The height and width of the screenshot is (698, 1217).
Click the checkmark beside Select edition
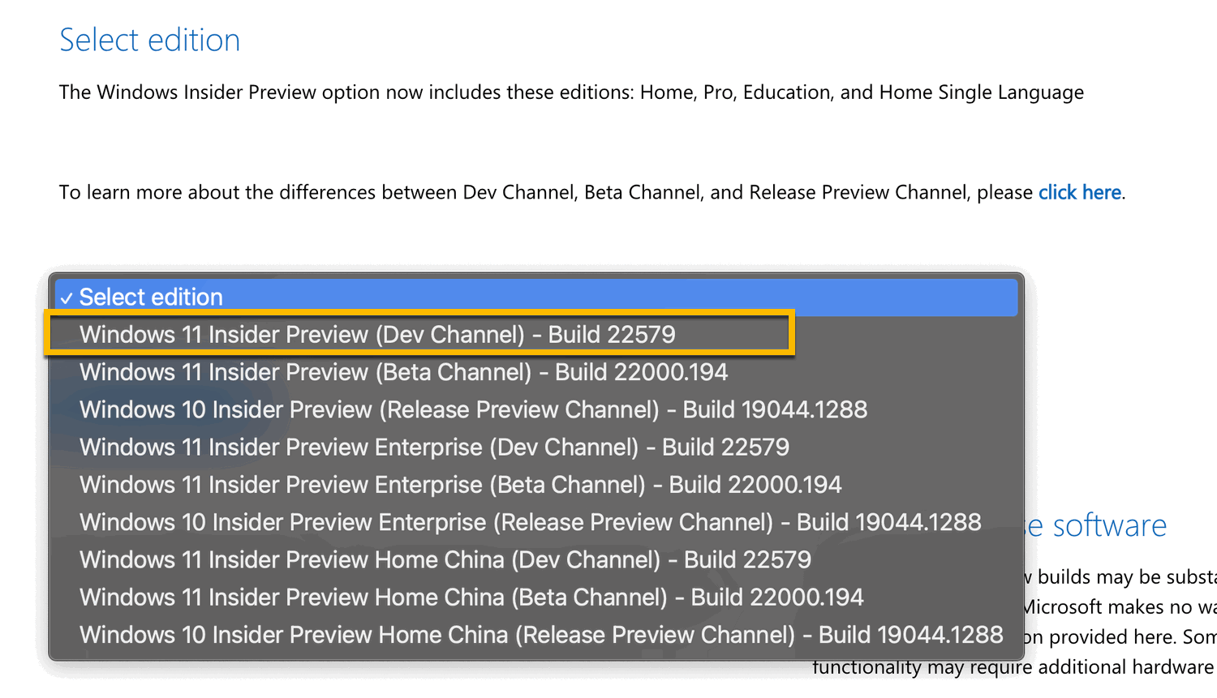67,297
